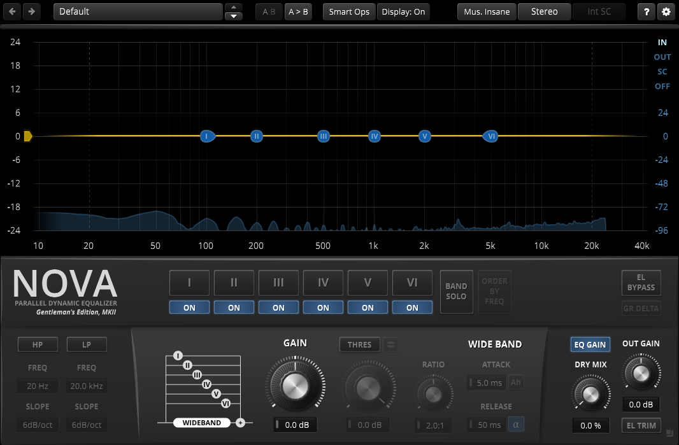The width and height of the screenshot is (679, 445).
Task: Toggle the EQ GAIN button
Action: [590, 344]
